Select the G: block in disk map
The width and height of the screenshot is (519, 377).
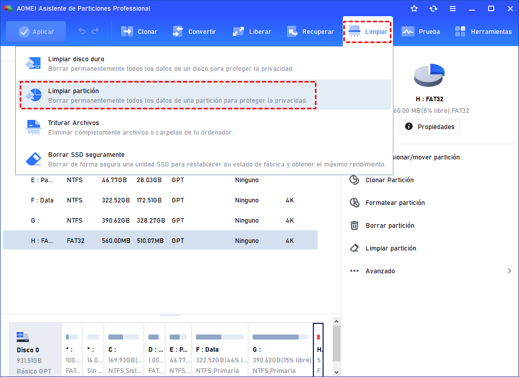(x=280, y=350)
